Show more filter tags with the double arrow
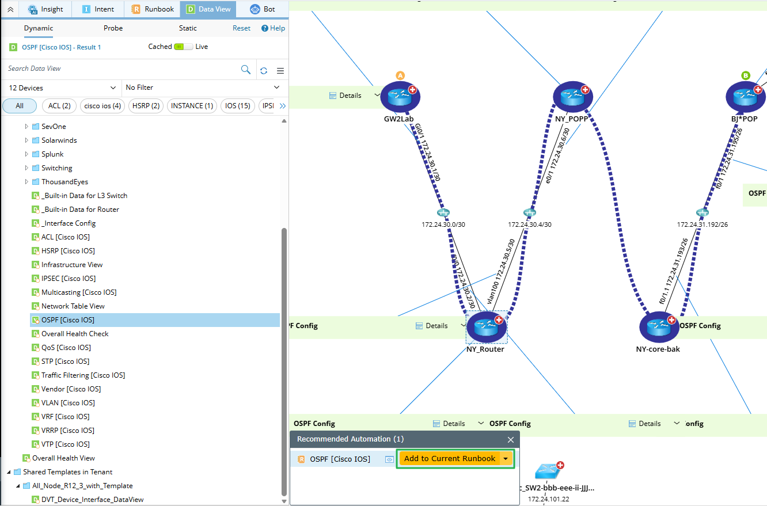767x506 pixels. [282, 106]
